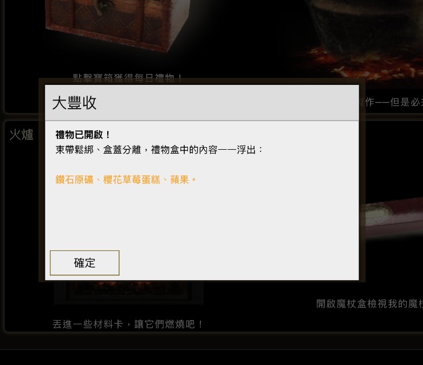Click the furnace image below the dialog
The width and height of the screenshot is (423, 365).
tap(129, 292)
